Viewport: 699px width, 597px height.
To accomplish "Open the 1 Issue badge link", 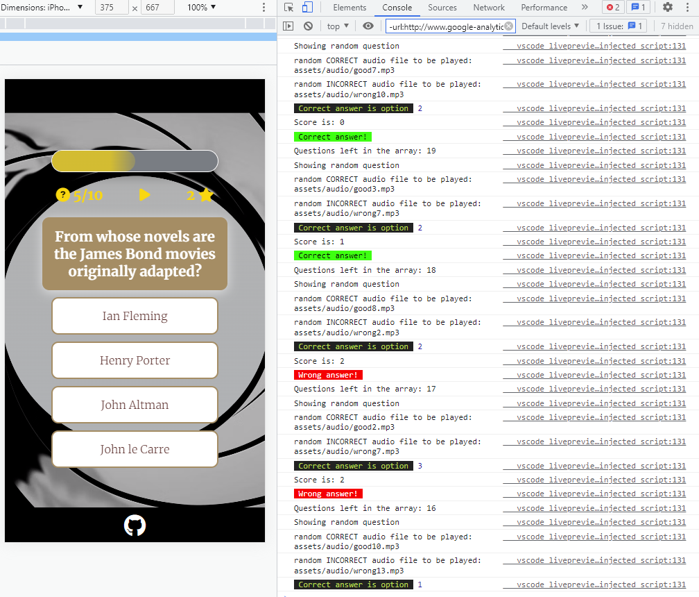I will coord(619,26).
